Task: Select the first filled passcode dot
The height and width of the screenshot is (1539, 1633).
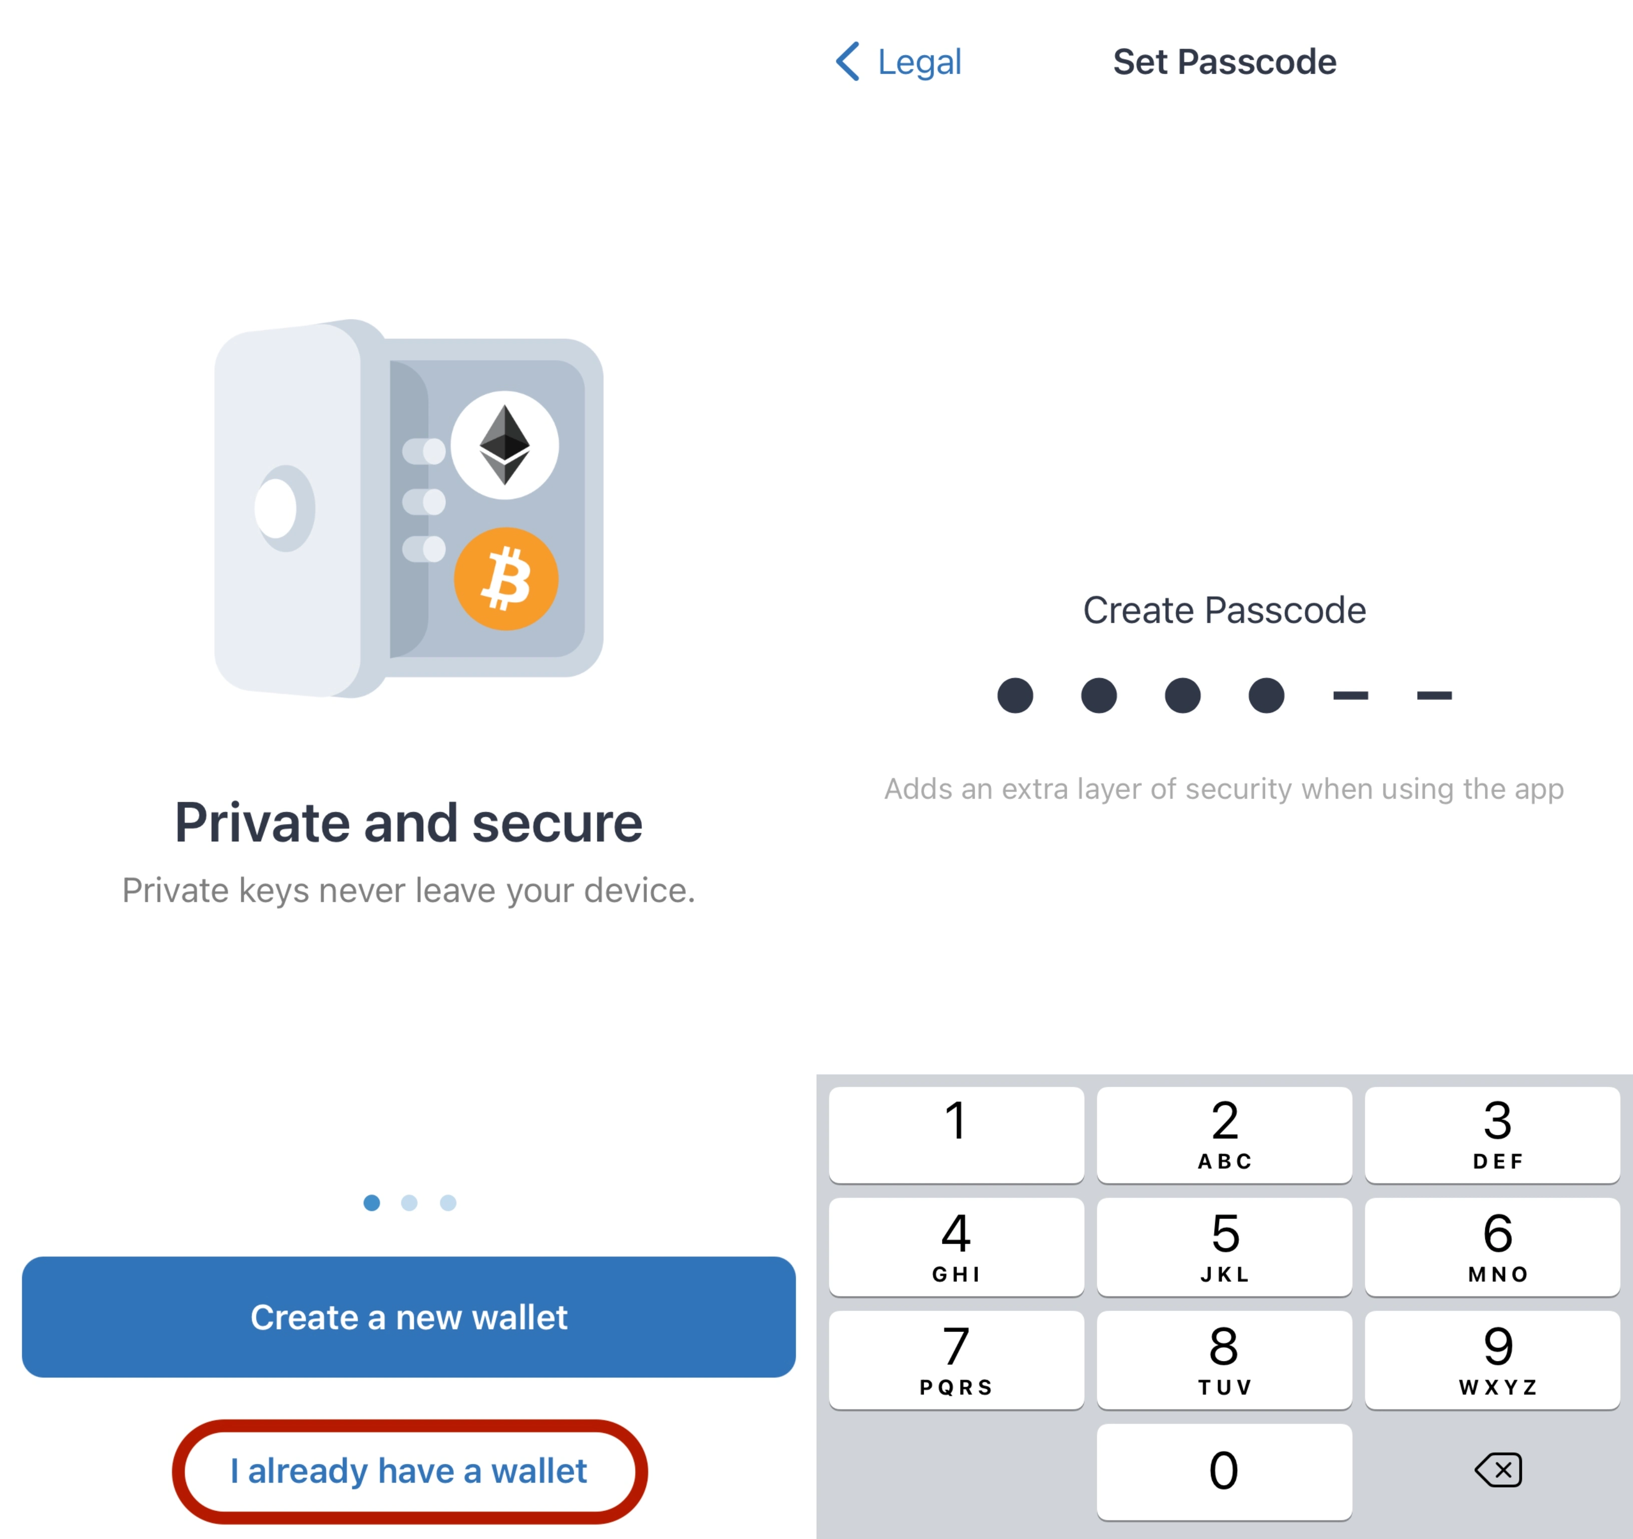Action: [1015, 696]
